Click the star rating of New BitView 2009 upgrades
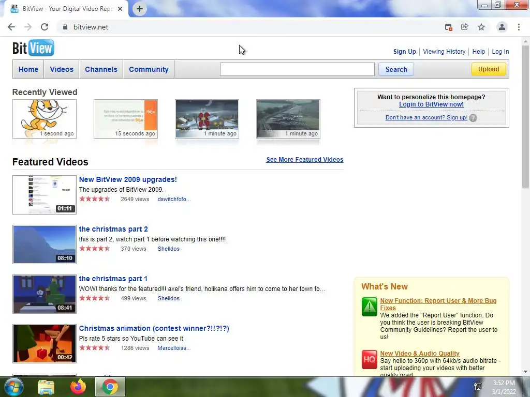This screenshot has height=397, width=530. [95, 199]
